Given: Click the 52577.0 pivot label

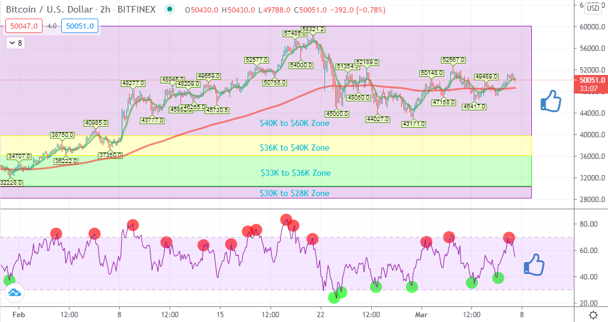Looking at the screenshot, I should click(x=257, y=60).
